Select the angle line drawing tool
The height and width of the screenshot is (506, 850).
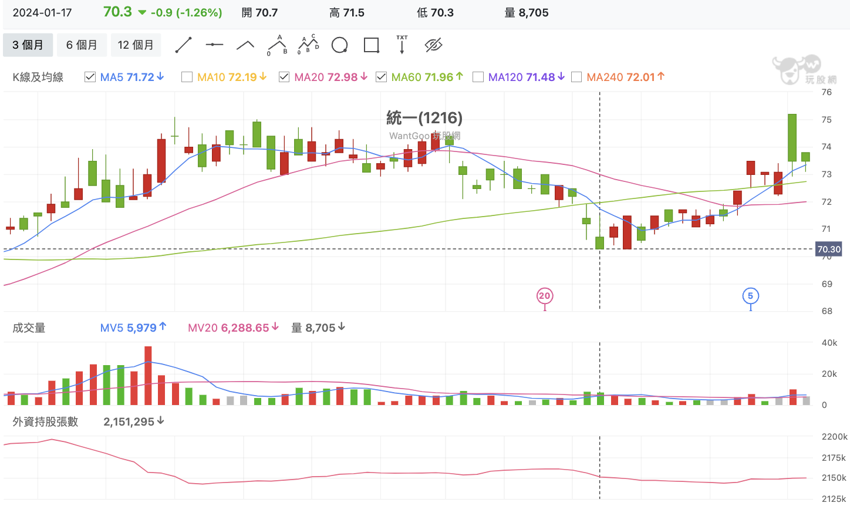coord(245,45)
